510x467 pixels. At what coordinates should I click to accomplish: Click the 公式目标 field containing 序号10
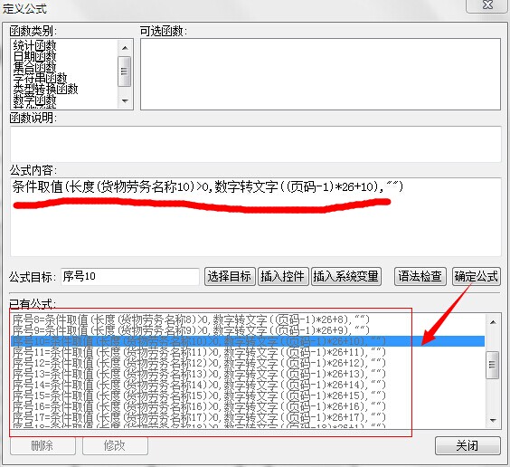[x=130, y=277]
